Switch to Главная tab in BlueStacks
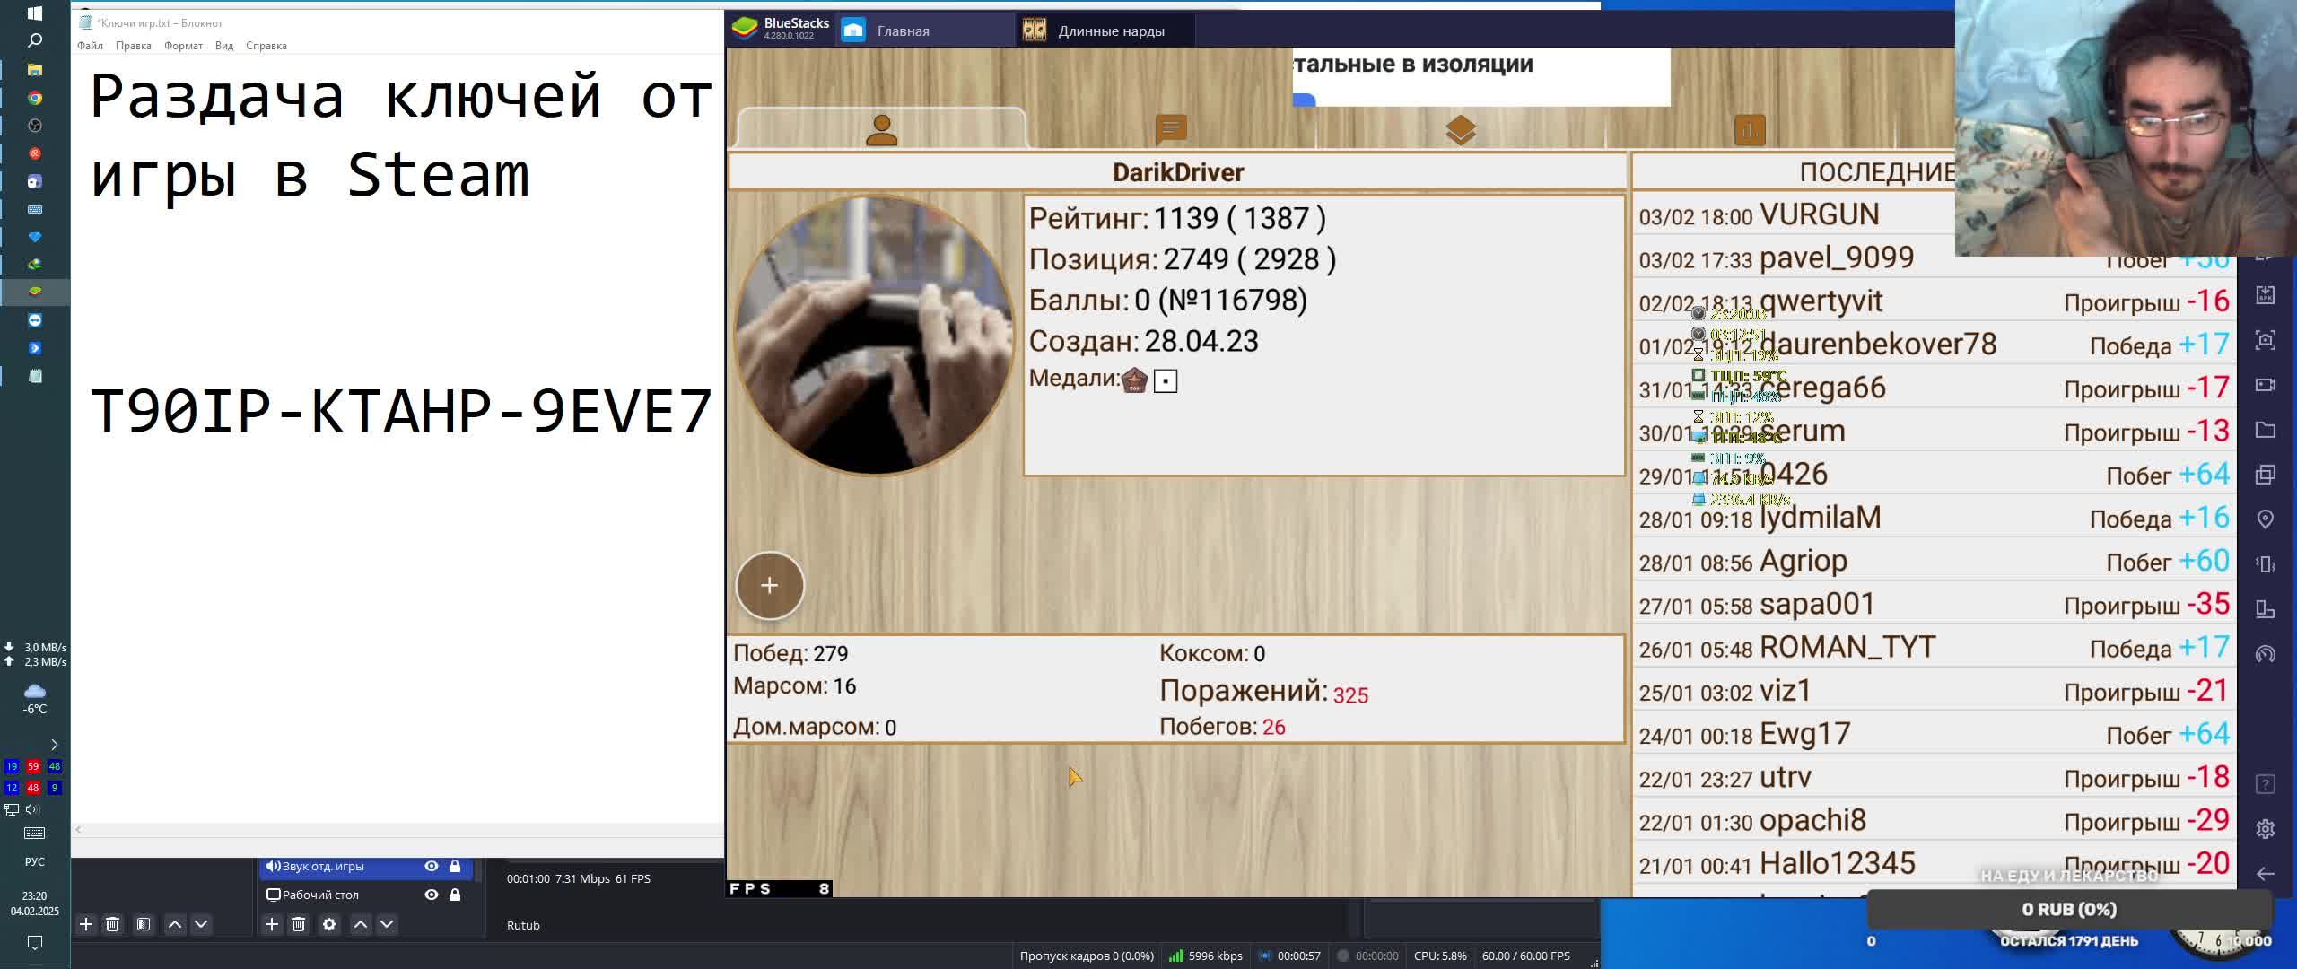The image size is (2297, 969). (902, 31)
